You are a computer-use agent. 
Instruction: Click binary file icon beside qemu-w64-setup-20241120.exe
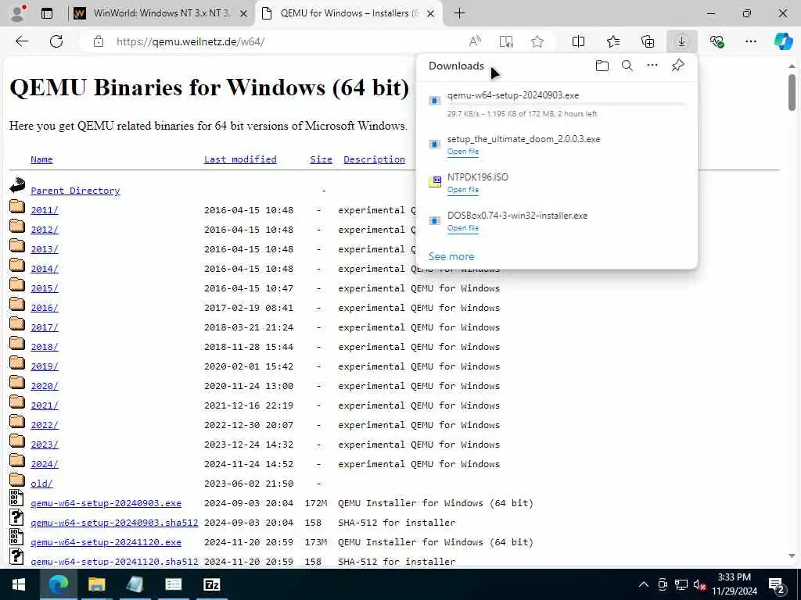(x=16, y=537)
